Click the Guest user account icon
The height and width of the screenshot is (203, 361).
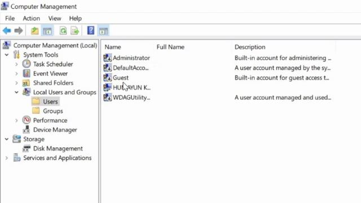107,78
